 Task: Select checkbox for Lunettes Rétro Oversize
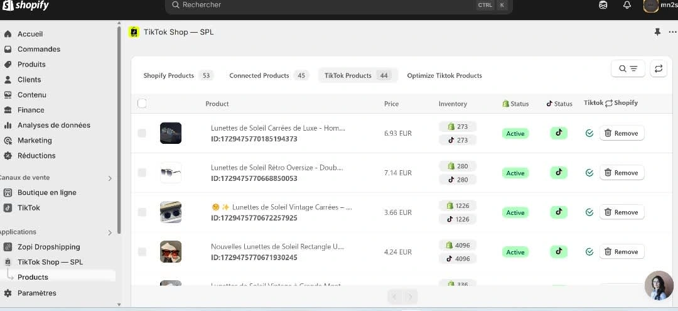142,173
